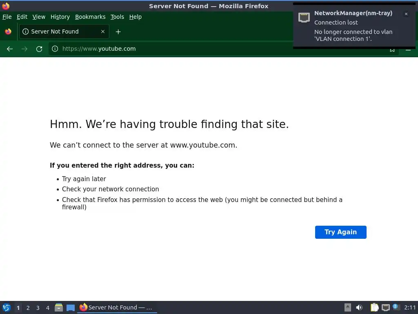
Task: Open the volume control tray icon
Action: click(359, 307)
